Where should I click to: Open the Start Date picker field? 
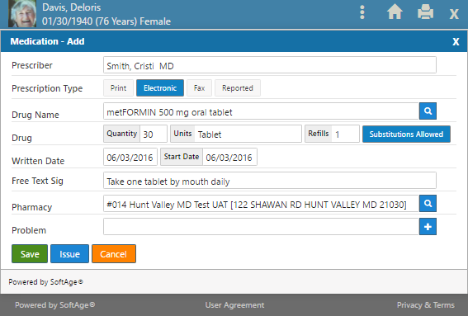coord(229,157)
